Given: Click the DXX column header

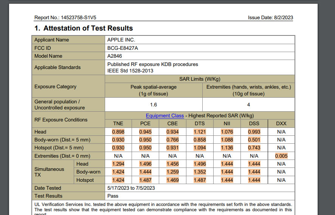Looking at the screenshot, I should (x=281, y=124).
